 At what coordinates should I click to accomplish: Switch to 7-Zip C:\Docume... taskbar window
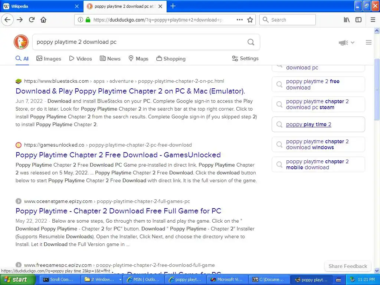pyautogui.click(x=270, y=279)
